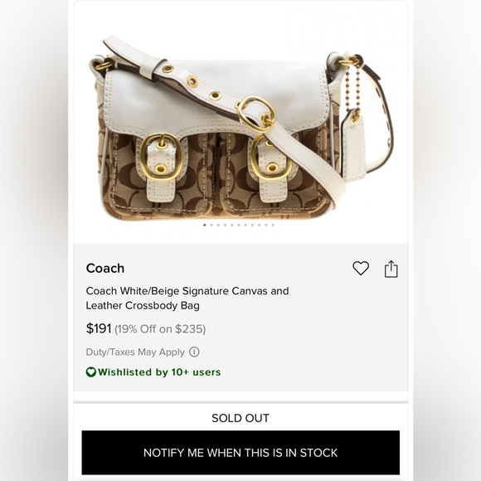Click the NOTIFY ME WHEN THIS IS IN STOCK button
This screenshot has width=481, height=481.
click(240, 453)
